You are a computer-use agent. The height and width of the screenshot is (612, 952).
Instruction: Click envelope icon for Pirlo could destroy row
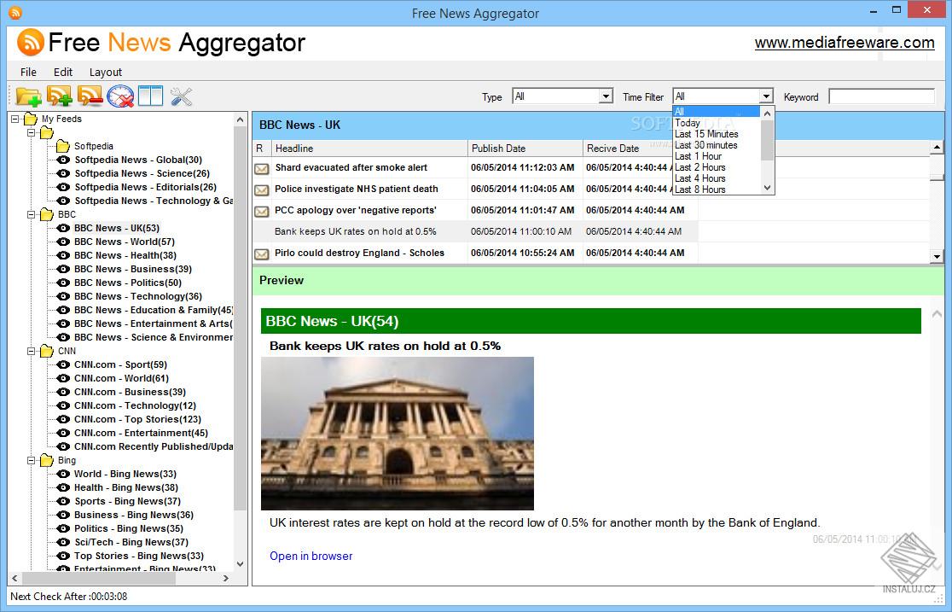(262, 254)
